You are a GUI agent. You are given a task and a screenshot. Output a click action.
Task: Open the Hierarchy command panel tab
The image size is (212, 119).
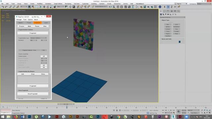pyautogui.click(x=168, y=11)
